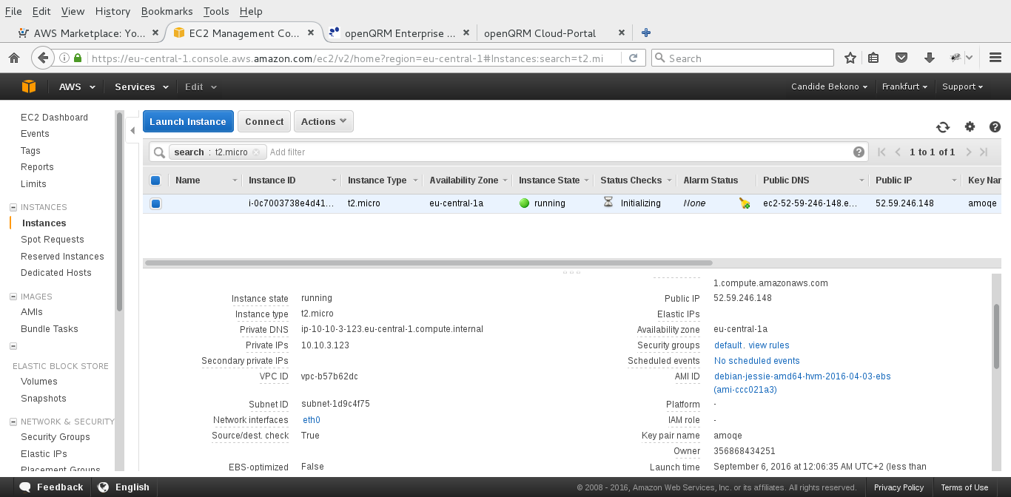Focus the Add filter input field
The height and width of the screenshot is (497, 1011).
(559, 152)
